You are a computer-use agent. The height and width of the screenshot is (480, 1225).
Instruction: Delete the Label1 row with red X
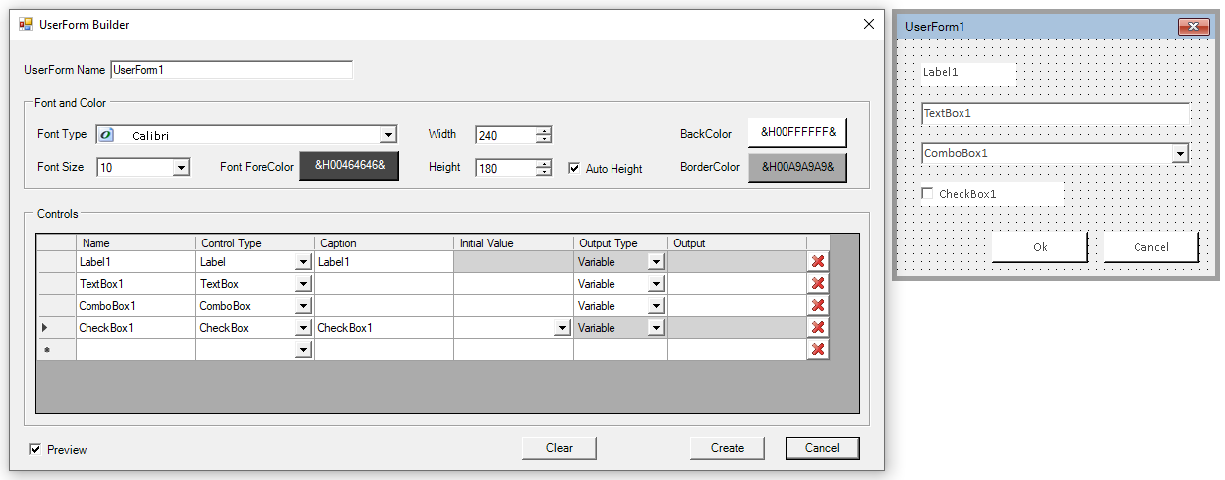[818, 262]
